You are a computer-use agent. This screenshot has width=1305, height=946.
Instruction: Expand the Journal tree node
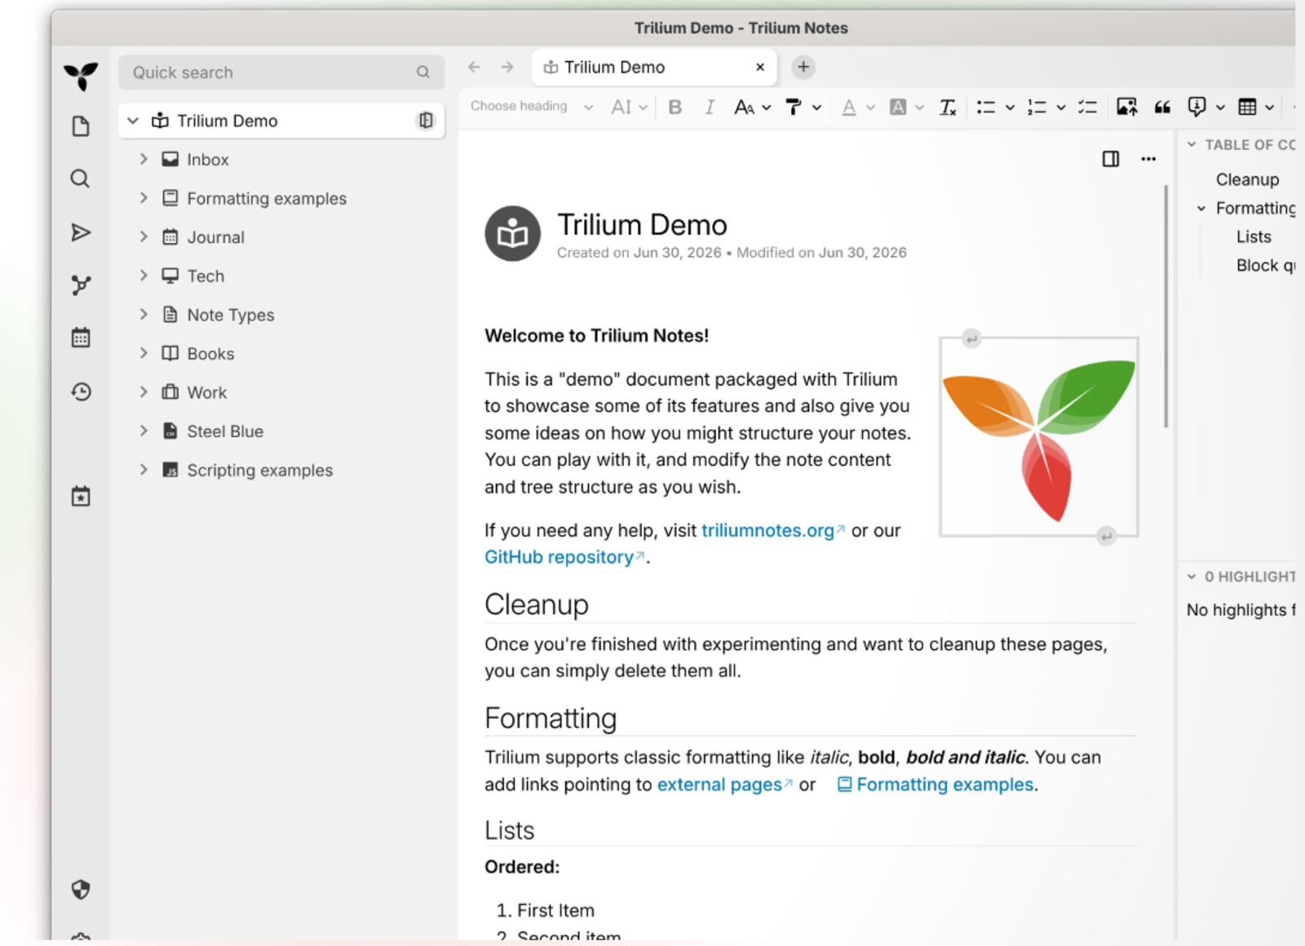tap(144, 236)
